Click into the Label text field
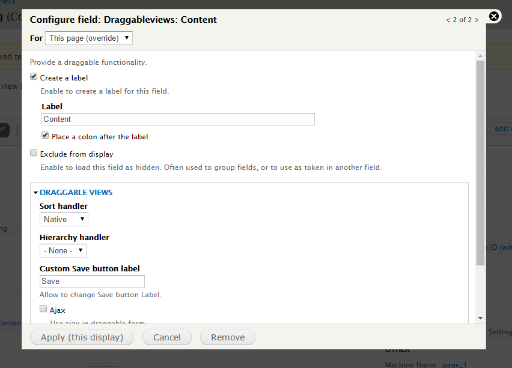The image size is (512, 368). [178, 119]
